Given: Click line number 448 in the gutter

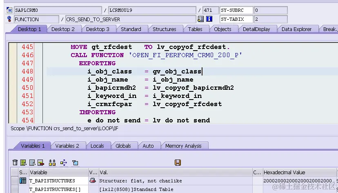Looking at the screenshot, I should click(27, 71).
